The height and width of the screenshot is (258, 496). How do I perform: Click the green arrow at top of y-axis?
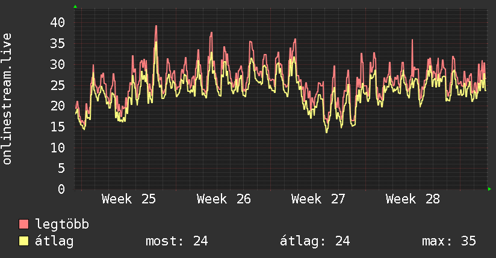[75, 7]
